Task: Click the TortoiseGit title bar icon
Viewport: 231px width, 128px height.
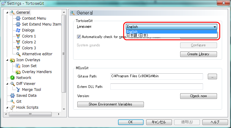Action: tap(4, 3)
